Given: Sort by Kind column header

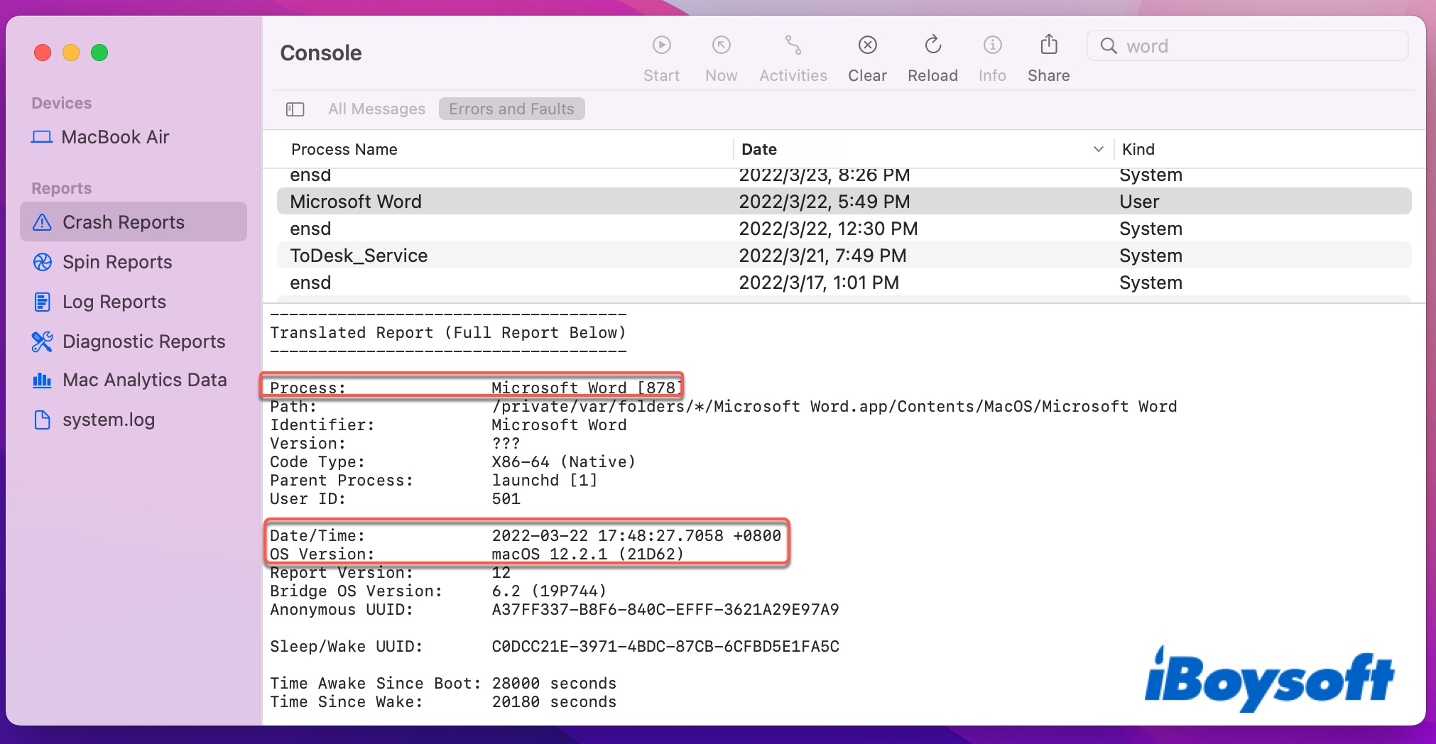Looking at the screenshot, I should 1138,149.
